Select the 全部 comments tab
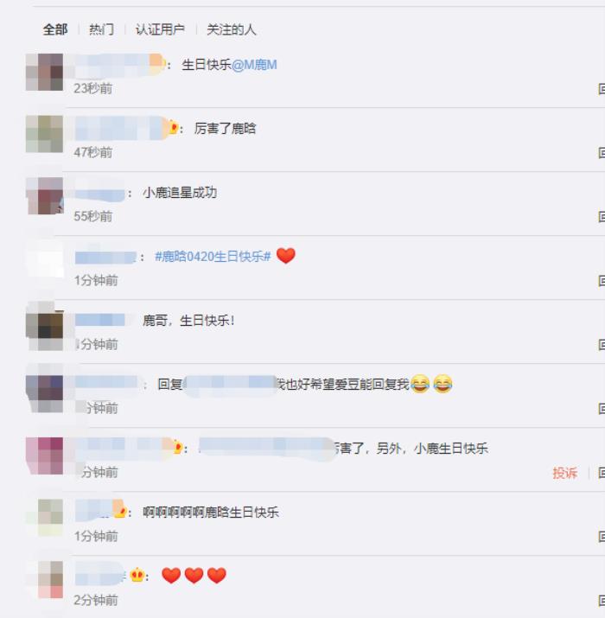This screenshot has width=605, height=618. point(55,29)
